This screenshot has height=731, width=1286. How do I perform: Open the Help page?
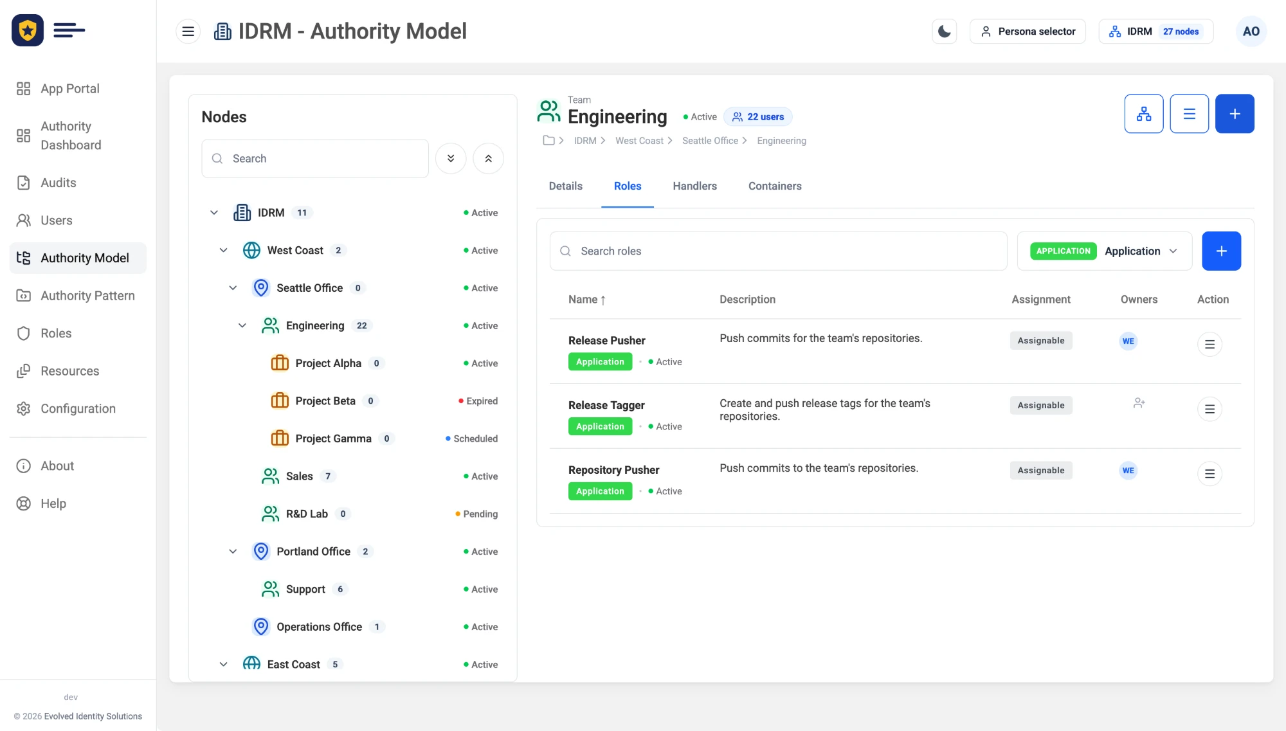point(78,503)
